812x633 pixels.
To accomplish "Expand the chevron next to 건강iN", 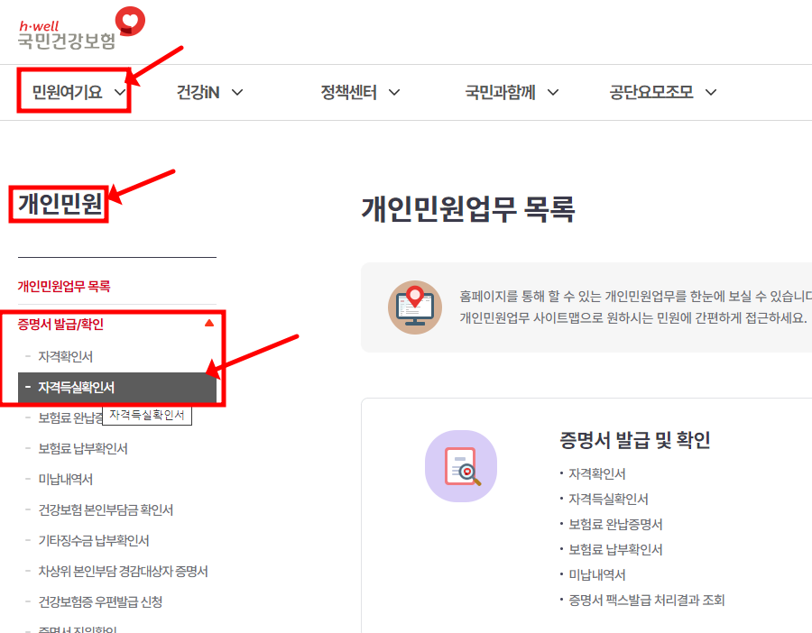I will point(237,93).
